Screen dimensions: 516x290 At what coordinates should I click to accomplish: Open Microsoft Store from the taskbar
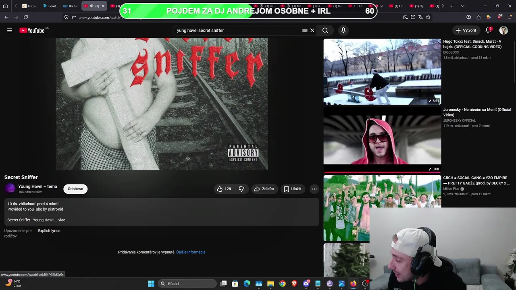coord(235,284)
